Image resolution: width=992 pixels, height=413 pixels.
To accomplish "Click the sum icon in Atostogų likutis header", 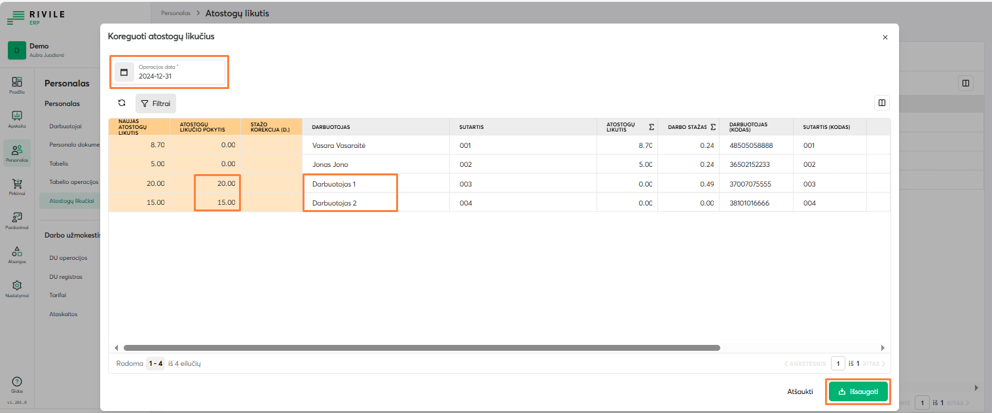I will (651, 127).
